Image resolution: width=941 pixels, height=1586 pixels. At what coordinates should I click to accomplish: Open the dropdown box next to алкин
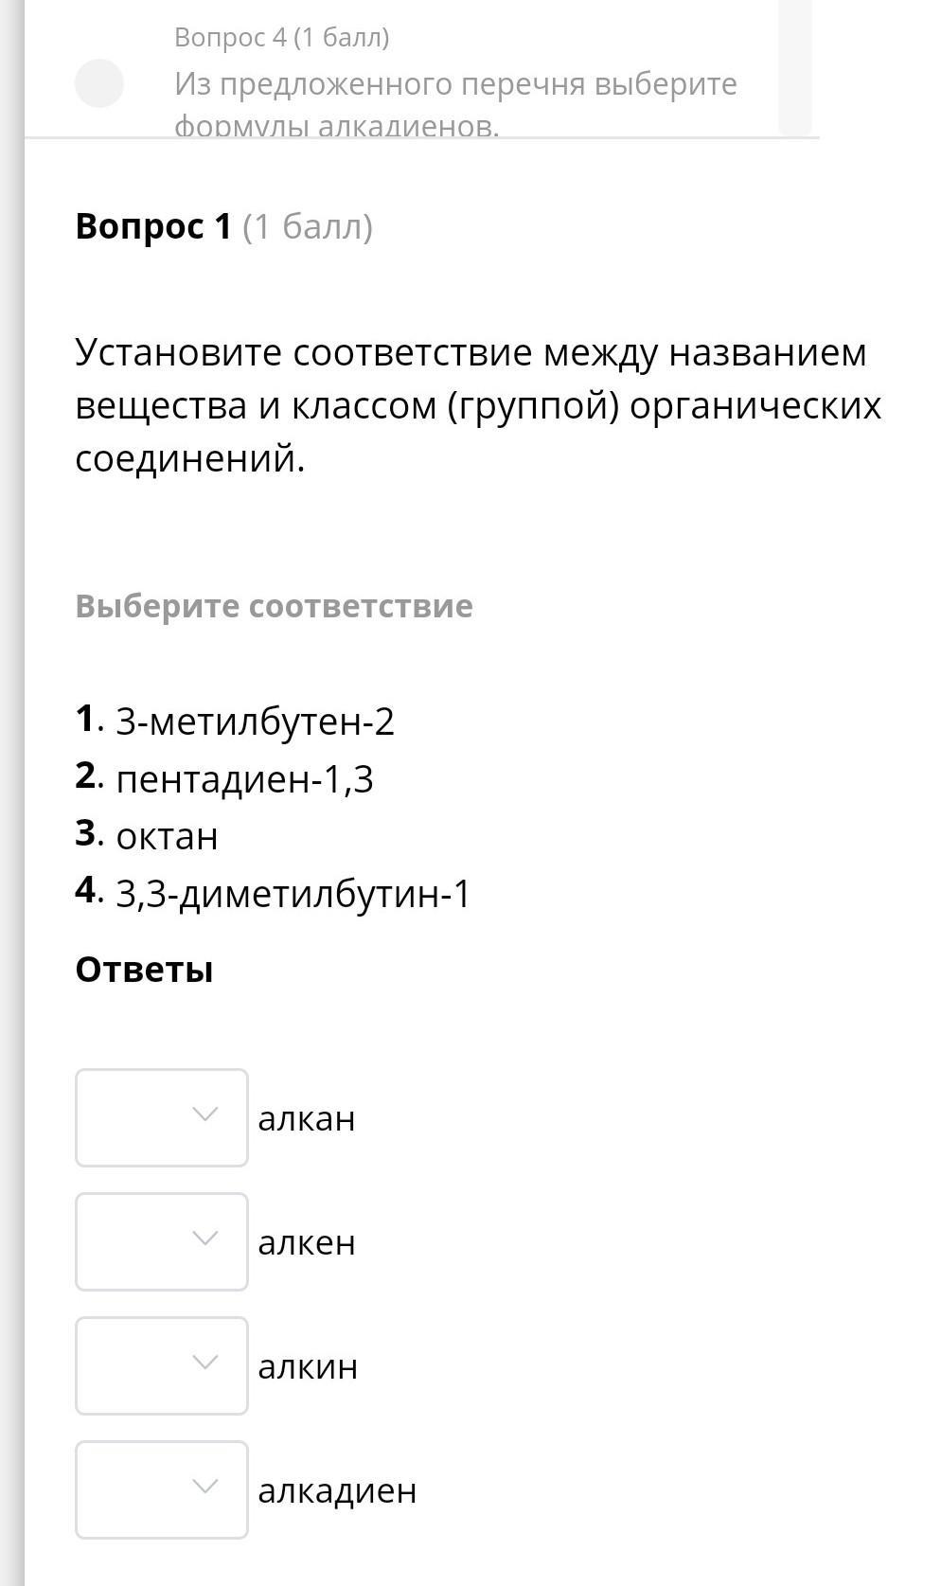coord(161,1365)
